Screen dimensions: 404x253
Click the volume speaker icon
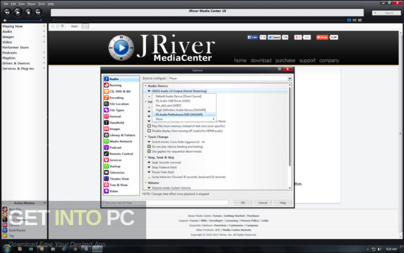(5, 20)
